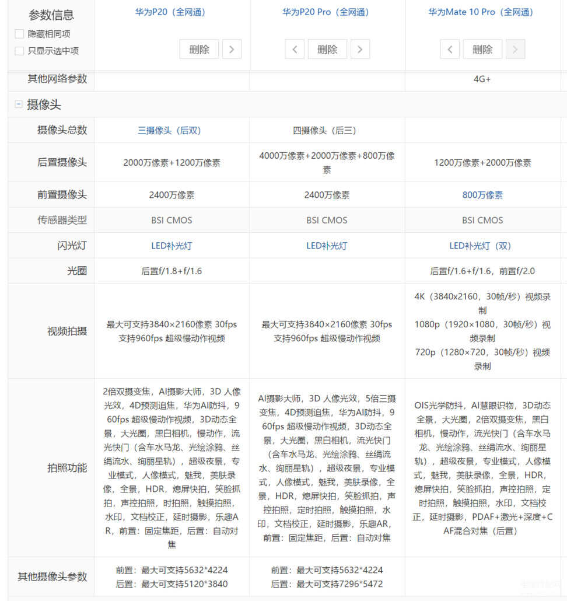Enable 隐藏相同项 checkbox
567x601 pixels.
click(x=20, y=34)
